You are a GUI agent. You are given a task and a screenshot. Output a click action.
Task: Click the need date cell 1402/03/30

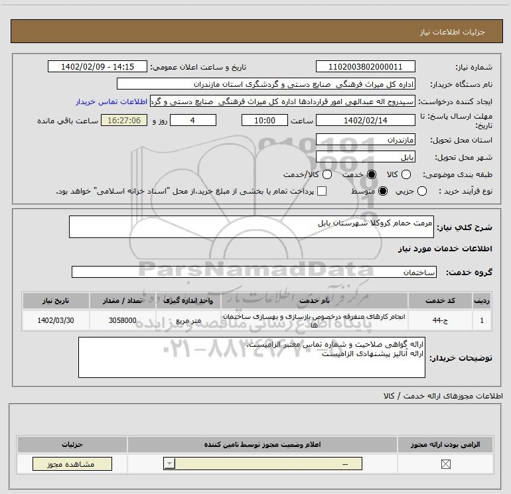coord(56,320)
